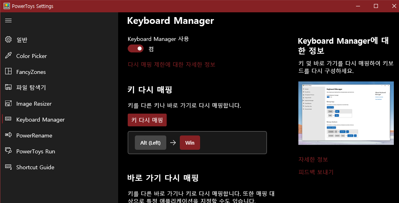Click the General gear icon
Image resolution: width=399 pixels, height=203 pixels.
8,39
